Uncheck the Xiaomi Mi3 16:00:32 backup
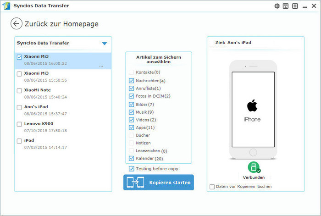Viewport: 321px width, 216px height. click(x=19, y=57)
